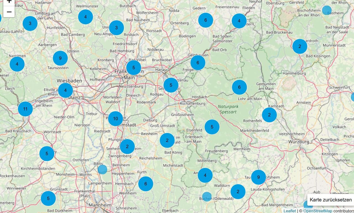Open the 6 cluster near Gelnhausen

click(198, 63)
